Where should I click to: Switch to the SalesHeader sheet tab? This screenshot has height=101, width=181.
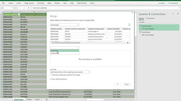click(x=19, y=100)
